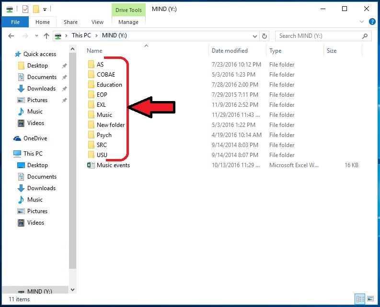The image size is (380, 307).
Task: Select the New folder icon in file list
Action: point(91,125)
